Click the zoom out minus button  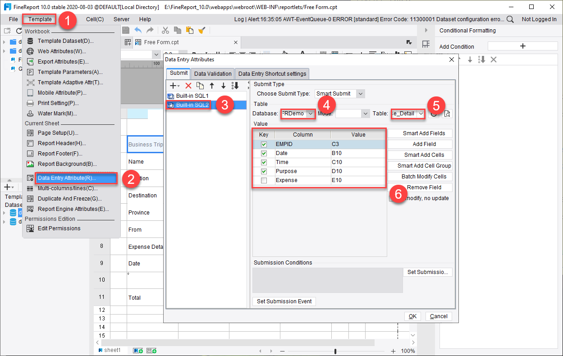coord(282,351)
